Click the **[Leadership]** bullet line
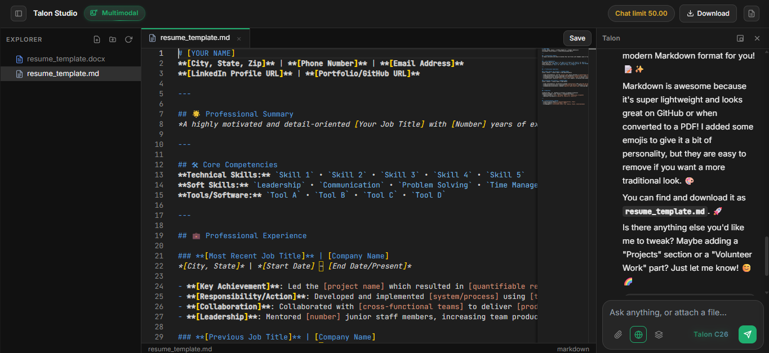769x353 pixels. 358,317
